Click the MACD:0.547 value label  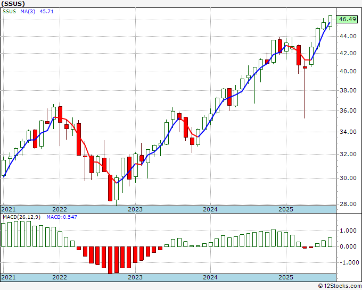(x=62, y=217)
